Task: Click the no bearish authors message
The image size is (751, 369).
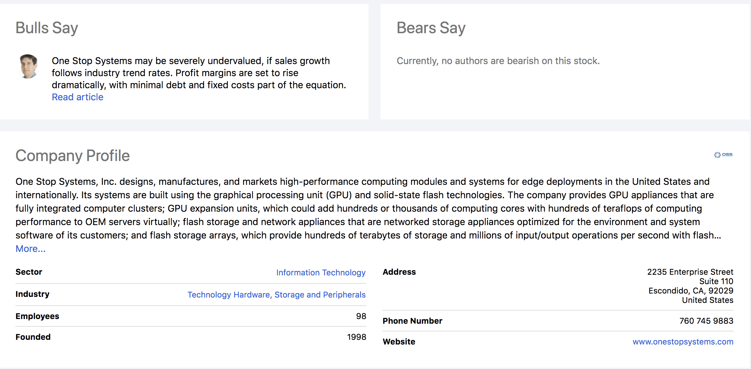Action: (x=498, y=61)
